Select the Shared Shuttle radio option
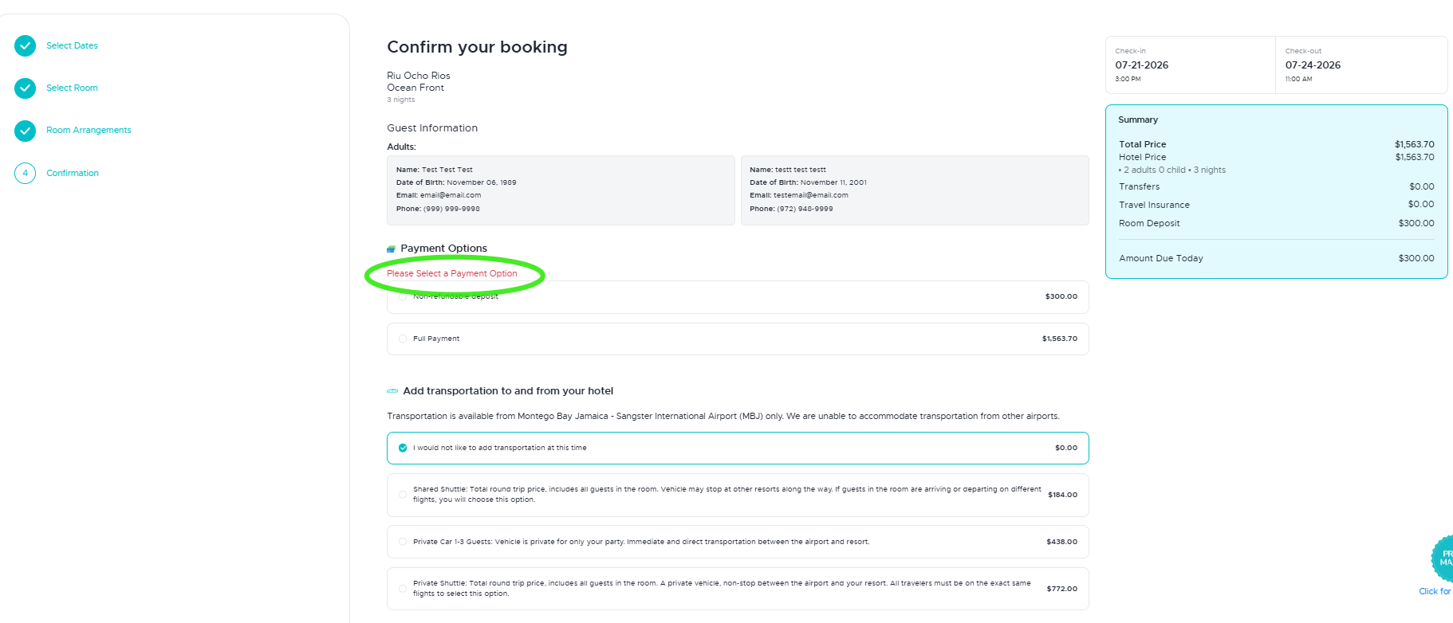This screenshot has width=1453, height=623. click(403, 495)
